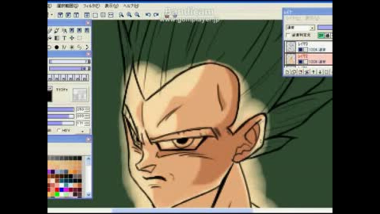Toggle the checkbox below the blend mode dropdown
This screenshot has width=380, height=214.
pos(288,35)
